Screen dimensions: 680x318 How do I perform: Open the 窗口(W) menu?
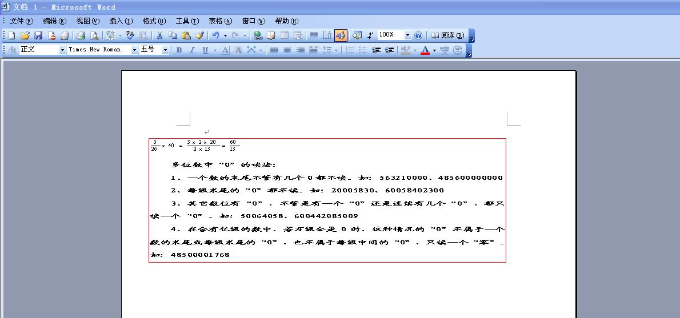(x=254, y=21)
